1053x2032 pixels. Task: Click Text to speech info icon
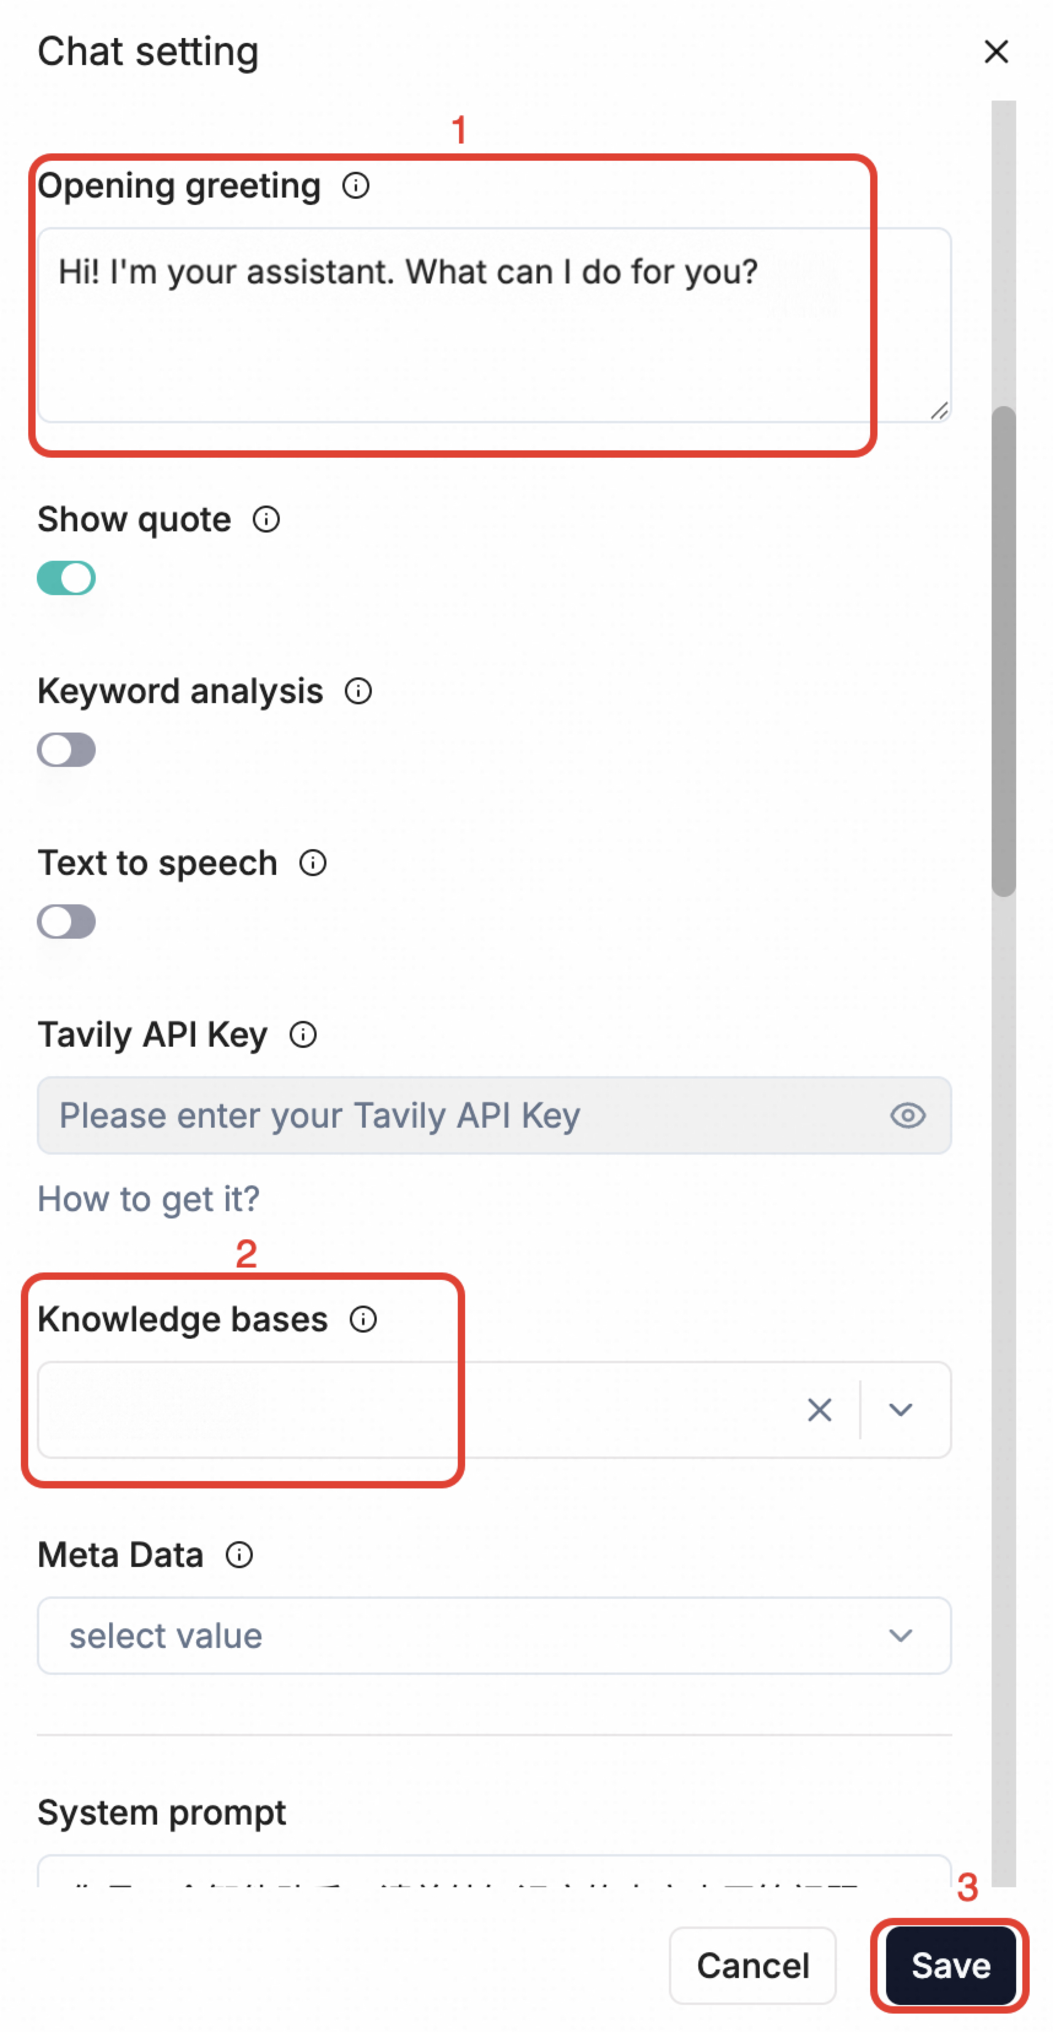point(312,863)
